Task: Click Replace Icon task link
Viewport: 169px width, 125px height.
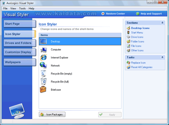Action: coord(138,63)
